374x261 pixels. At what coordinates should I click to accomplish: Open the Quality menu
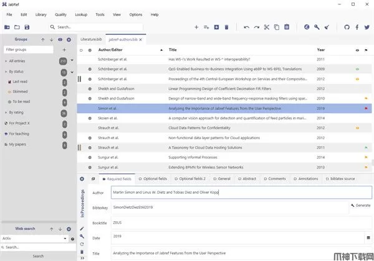[61, 14]
